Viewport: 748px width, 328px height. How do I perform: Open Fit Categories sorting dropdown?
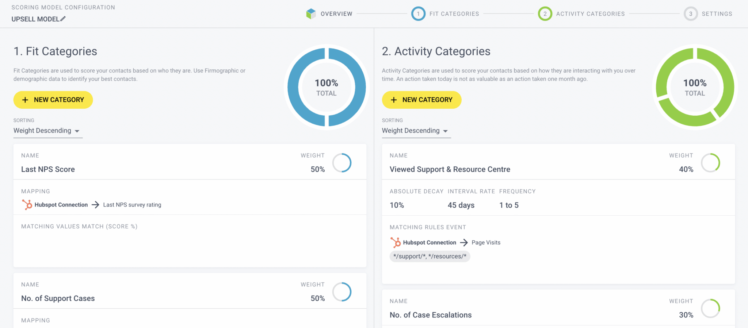coord(48,131)
